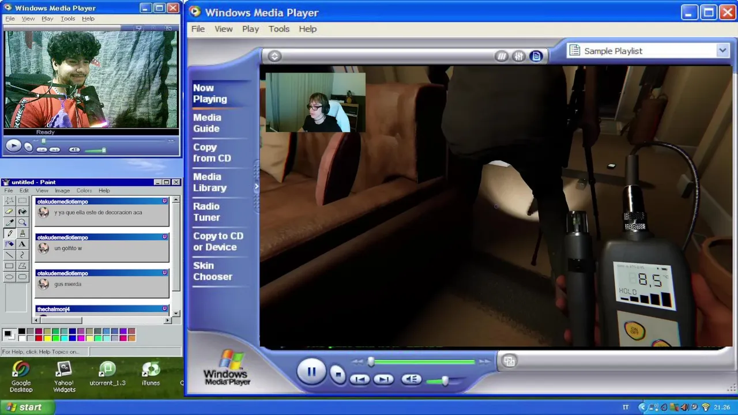The height and width of the screenshot is (415, 738).
Task: Open Image menu in Paint
Action: (x=62, y=190)
